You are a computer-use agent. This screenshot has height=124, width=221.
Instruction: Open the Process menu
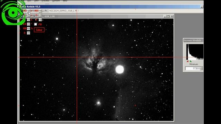click(45, 1)
